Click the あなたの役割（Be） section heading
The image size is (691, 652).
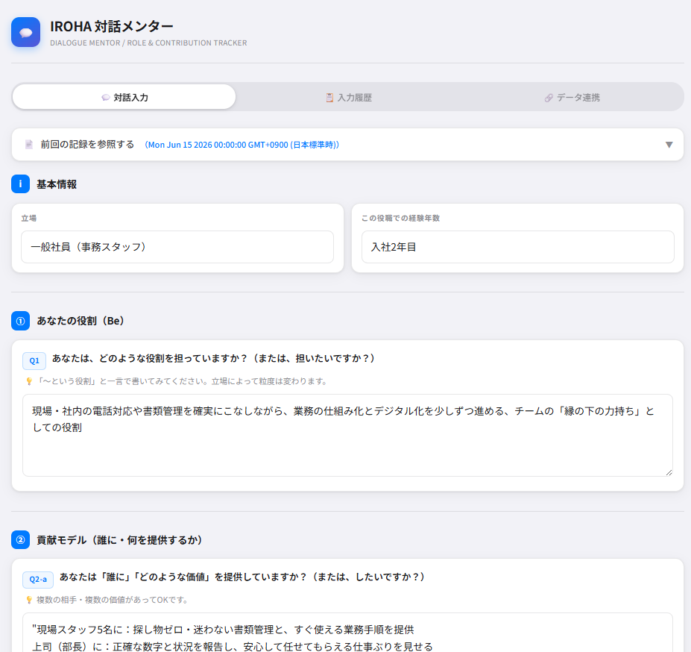point(81,321)
